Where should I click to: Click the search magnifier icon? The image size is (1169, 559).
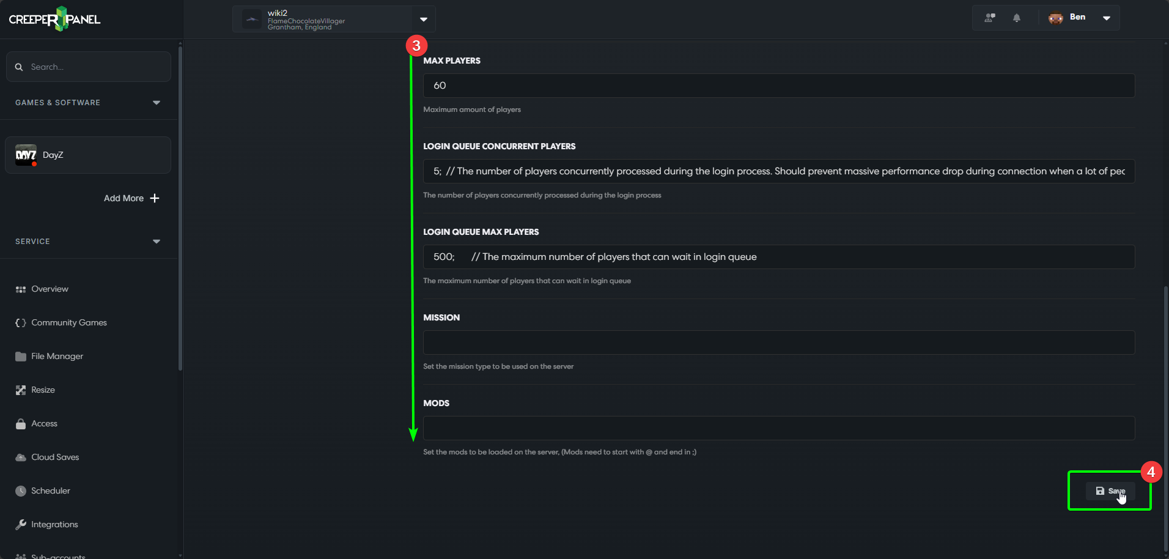(x=19, y=67)
